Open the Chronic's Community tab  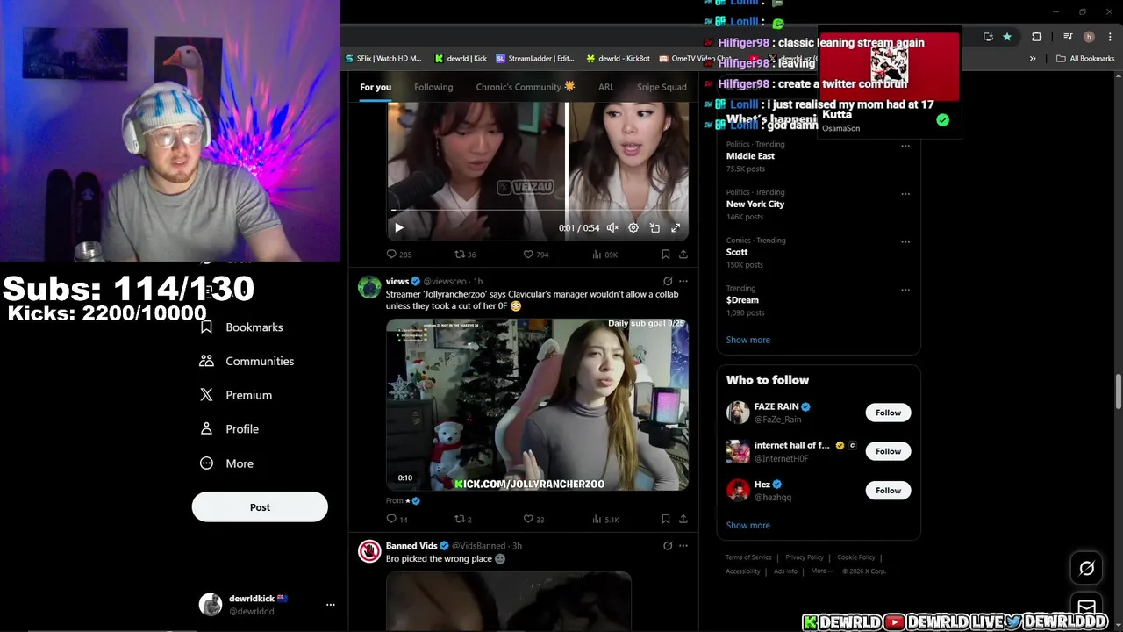point(526,87)
